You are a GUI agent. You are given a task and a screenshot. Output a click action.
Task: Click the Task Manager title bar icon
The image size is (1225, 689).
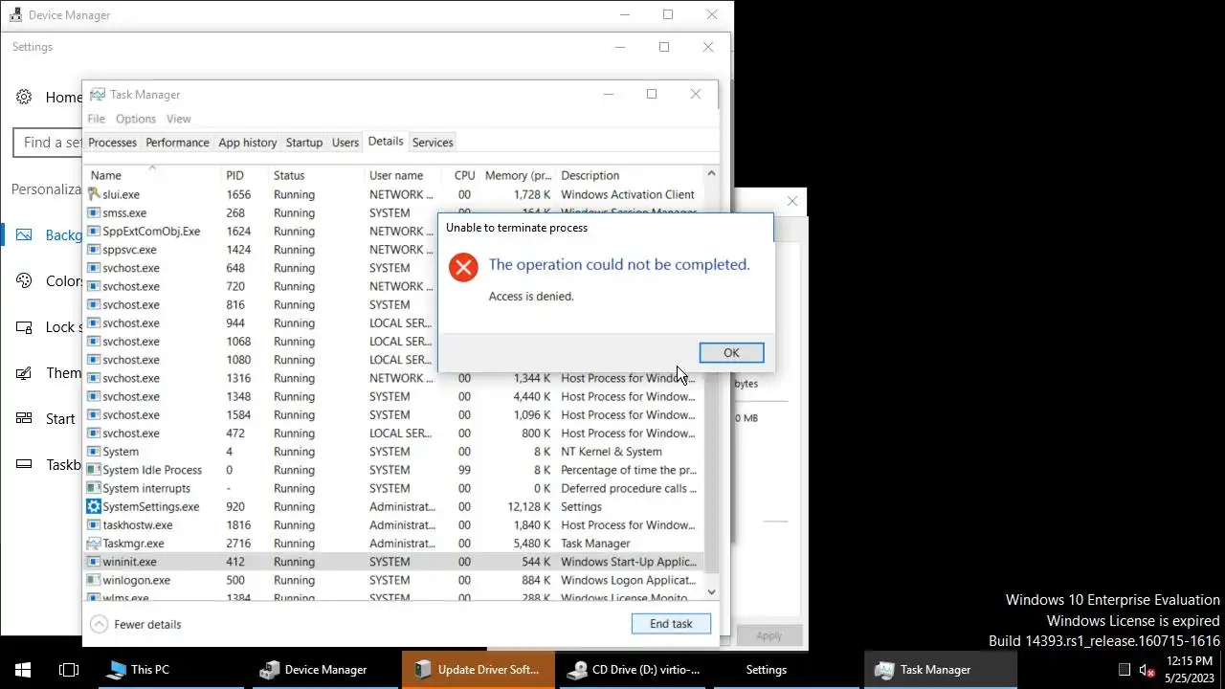[98, 94]
